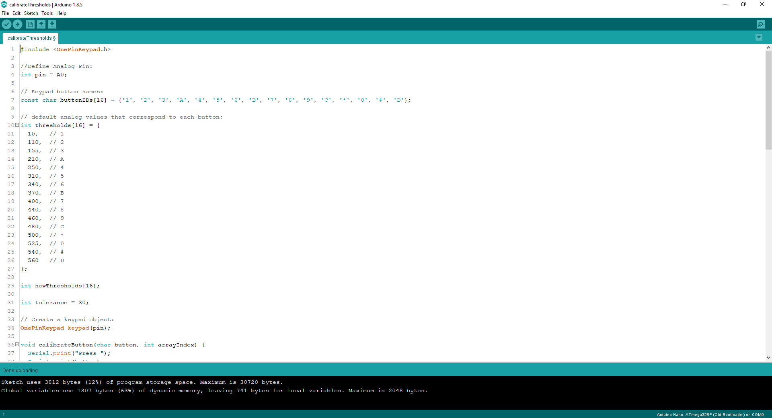Click the 'OnePinKeypad keypad(pin);' line
Image resolution: width=772 pixels, height=418 pixels.
click(66, 328)
